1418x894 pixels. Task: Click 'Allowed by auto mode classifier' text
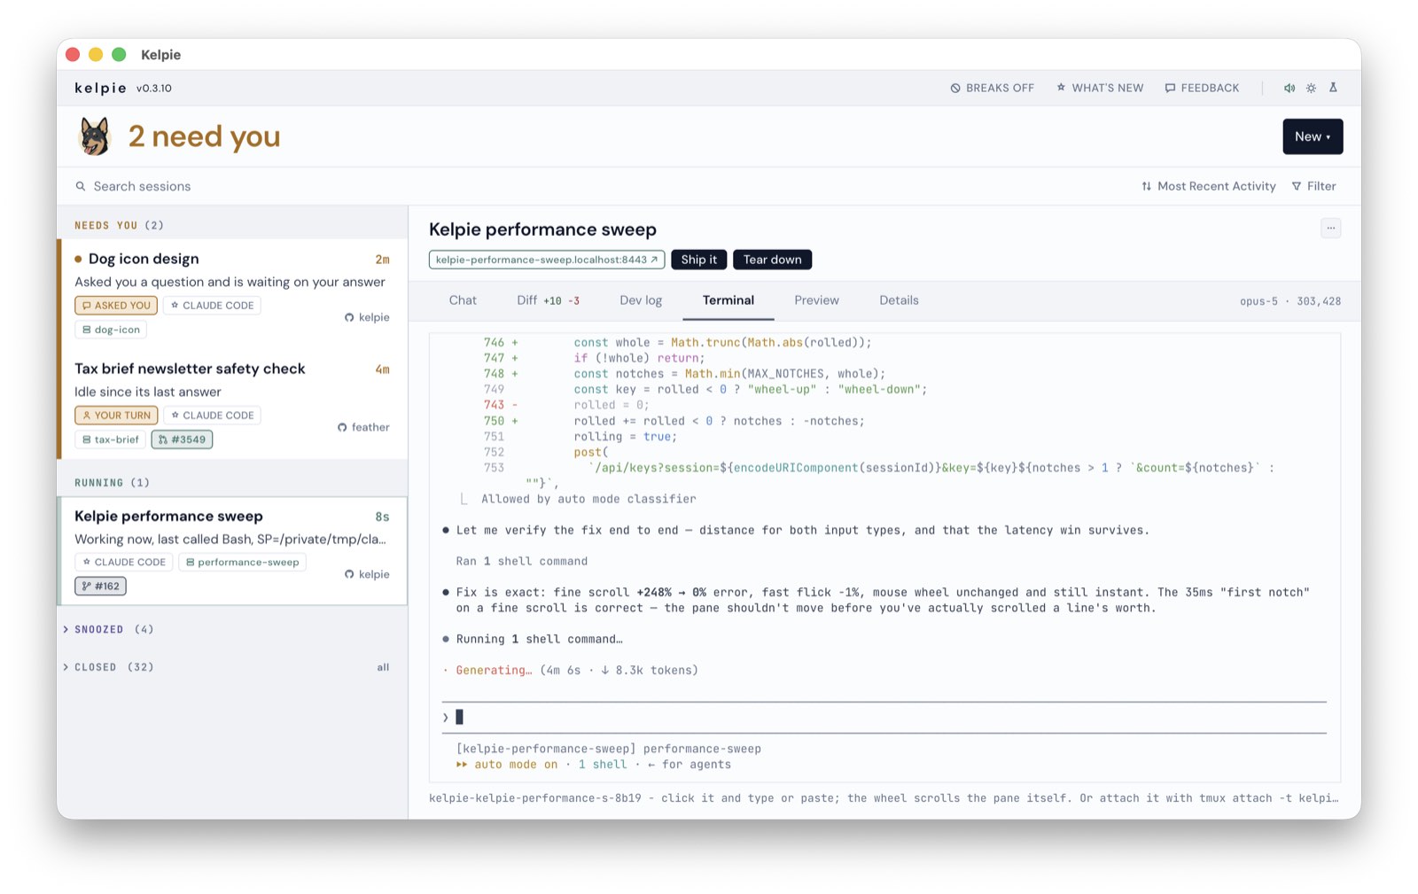[x=588, y=499]
